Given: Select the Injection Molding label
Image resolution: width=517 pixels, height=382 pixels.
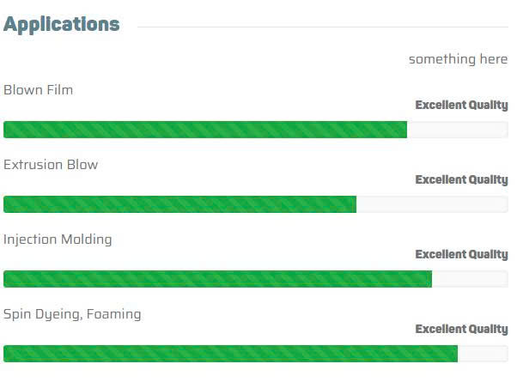Looking at the screenshot, I should click(x=58, y=239).
